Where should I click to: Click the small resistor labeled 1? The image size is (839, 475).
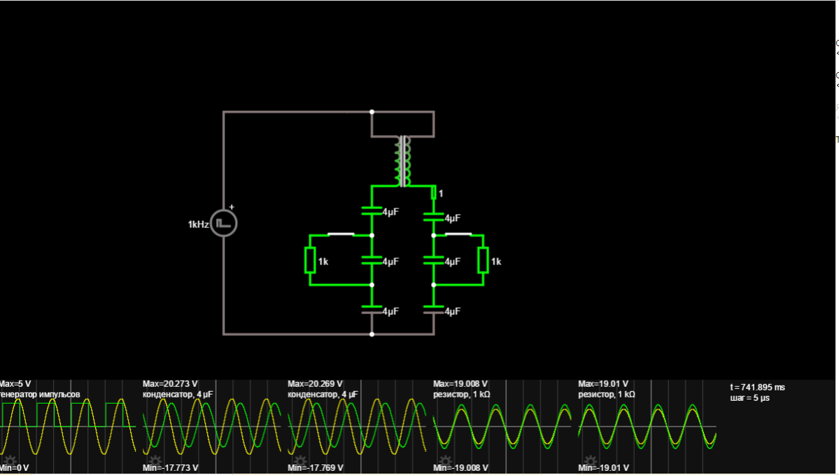(434, 192)
